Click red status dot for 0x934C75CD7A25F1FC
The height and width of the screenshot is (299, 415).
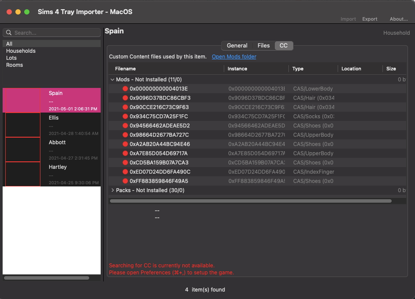coord(125,117)
